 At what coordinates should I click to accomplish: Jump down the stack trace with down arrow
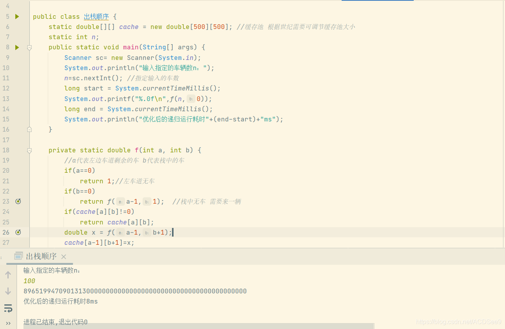[8, 291]
